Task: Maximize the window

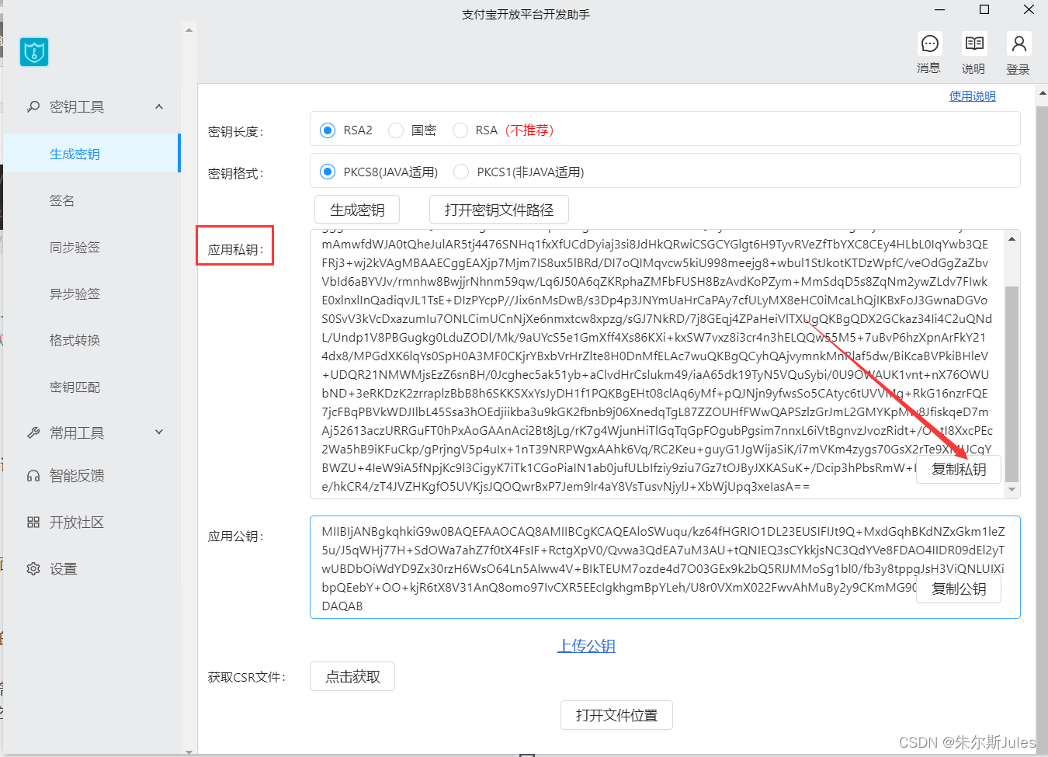Action: [984, 10]
